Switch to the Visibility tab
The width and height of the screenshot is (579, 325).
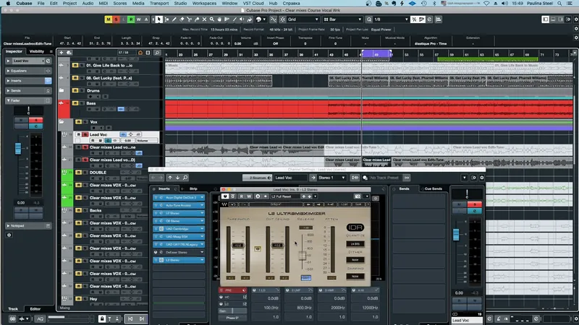point(37,51)
